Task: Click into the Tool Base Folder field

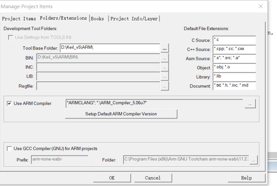Action: (109, 48)
